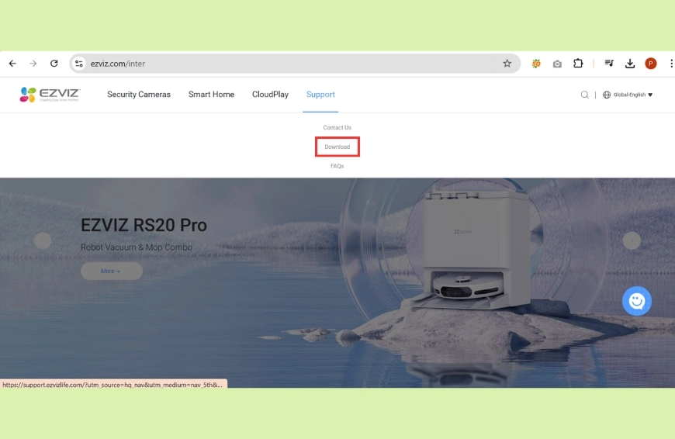Click the globe language icon
Image resolution: width=675 pixels, height=439 pixels.
click(607, 95)
